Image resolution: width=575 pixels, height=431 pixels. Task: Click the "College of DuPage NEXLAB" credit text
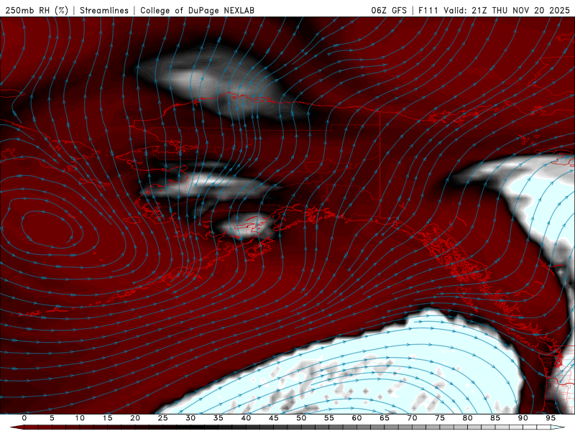tap(197, 10)
